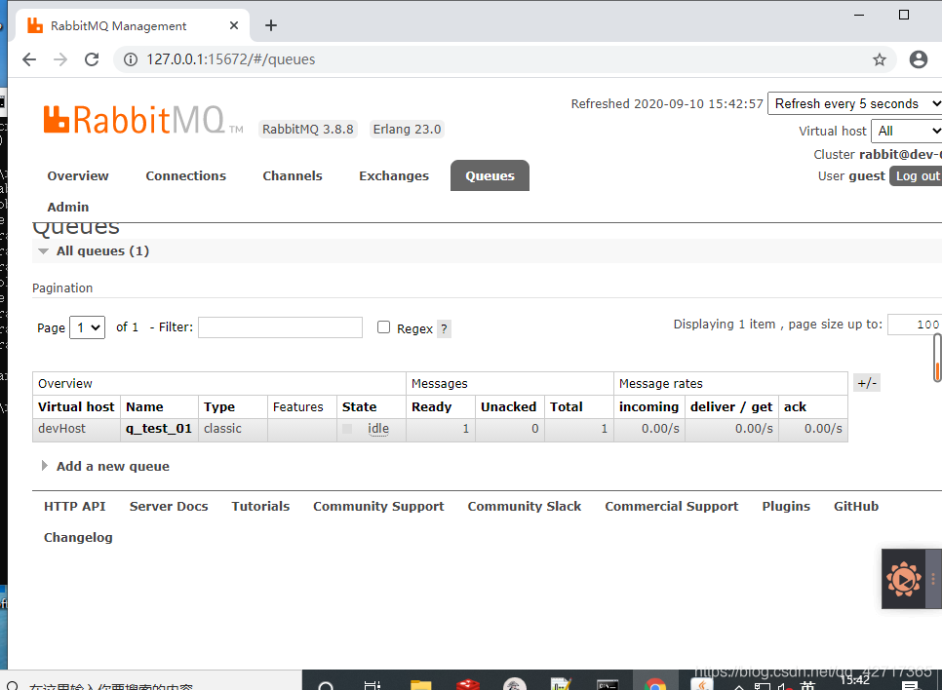This screenshot has width=942, height=690.
Task: Click inside the Filter input field
Action: tap(280, 327)
